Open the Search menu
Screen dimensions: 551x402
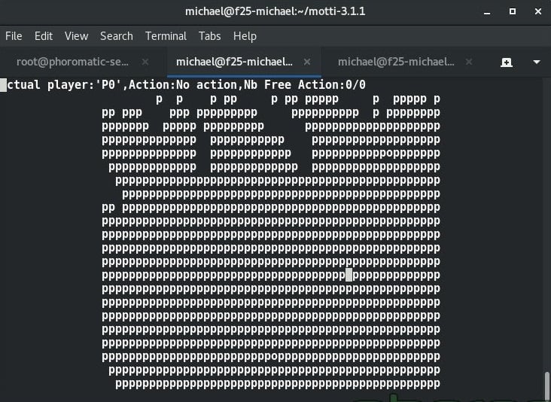pyautogui.click(x=116, y=35)
